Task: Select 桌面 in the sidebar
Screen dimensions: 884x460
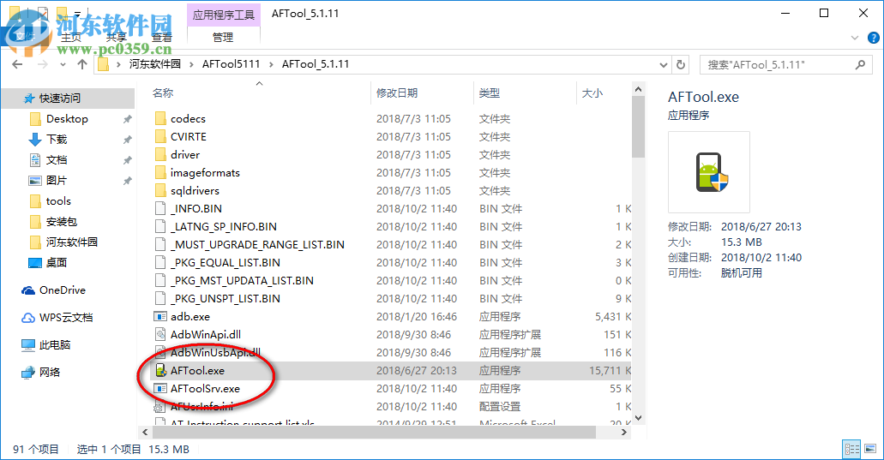Action: point(57,262)
